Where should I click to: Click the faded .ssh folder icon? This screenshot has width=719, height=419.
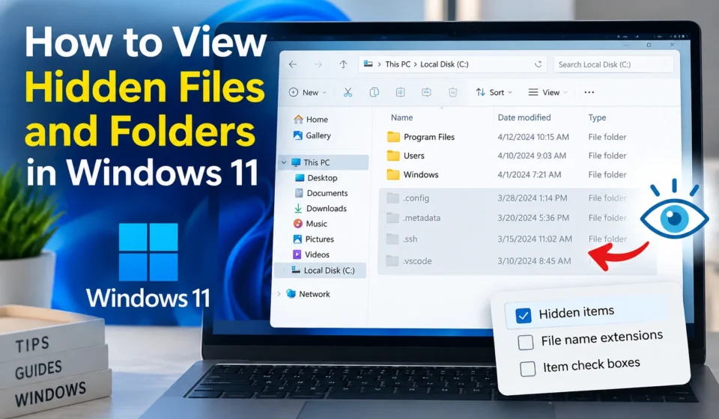pyautogui.click(x=392, y=239)
